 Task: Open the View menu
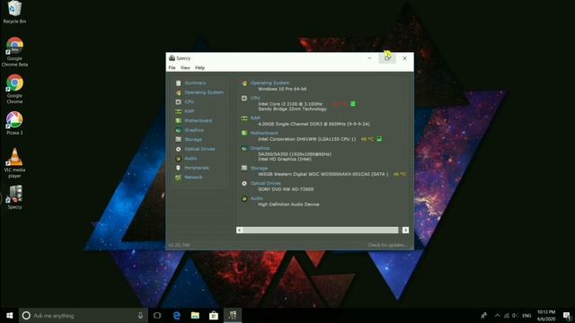coord(185,68)
